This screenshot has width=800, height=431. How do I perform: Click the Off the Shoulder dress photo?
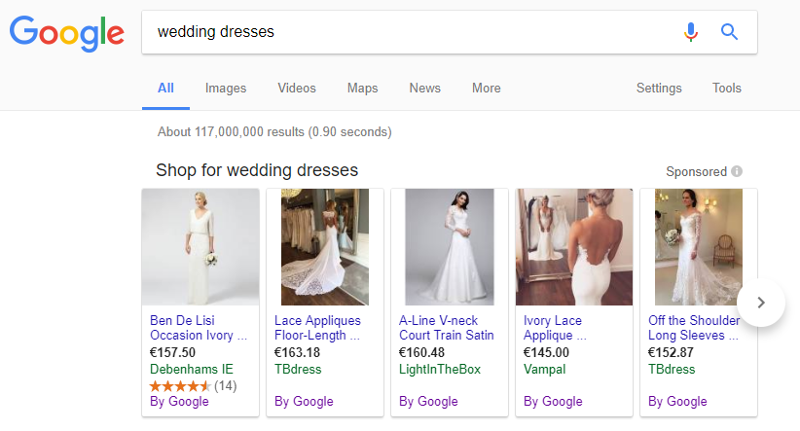pyautogui.click(x=699, y=247)
